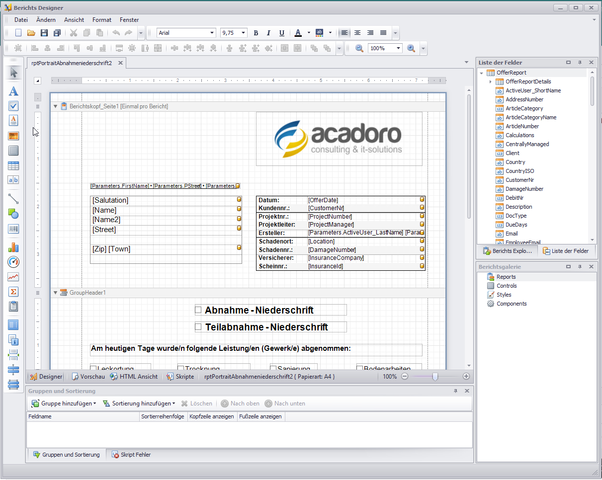Click the Zoom Out magnifier icon
602x480 pixels.
coord(359,48)
